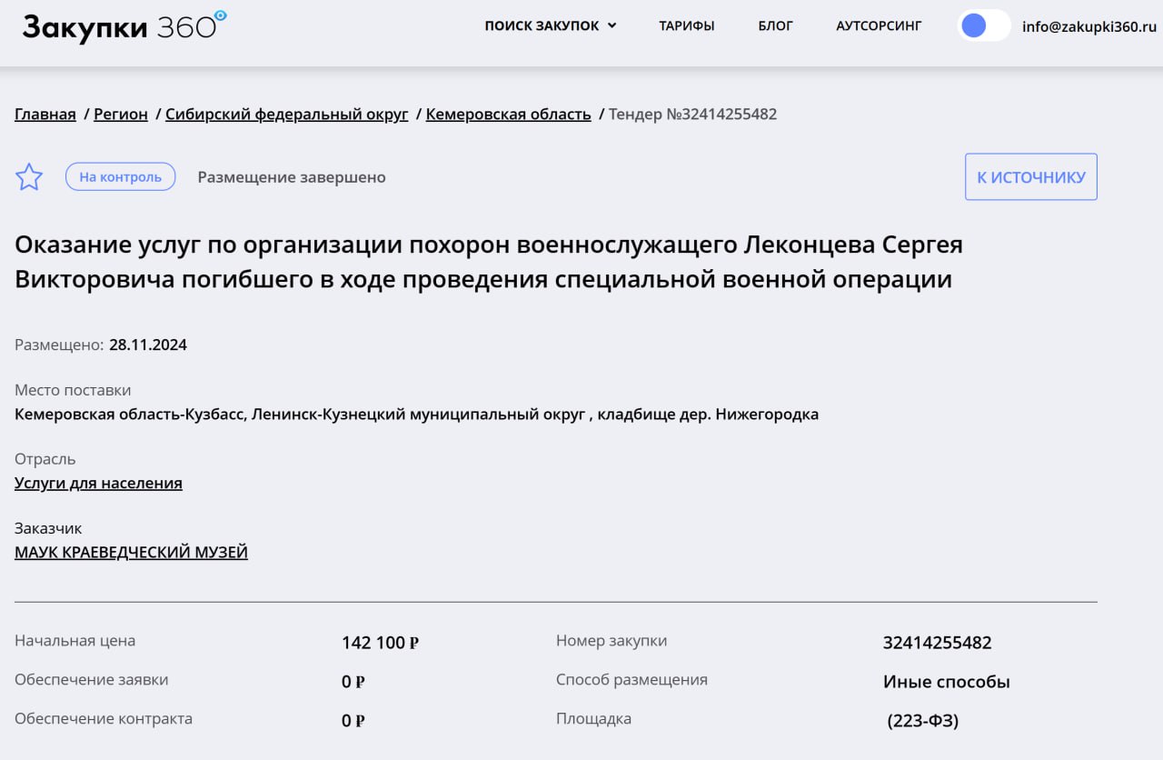Click the tender title heading
This screenshot has width=1163, height=760.
[488, 262]
